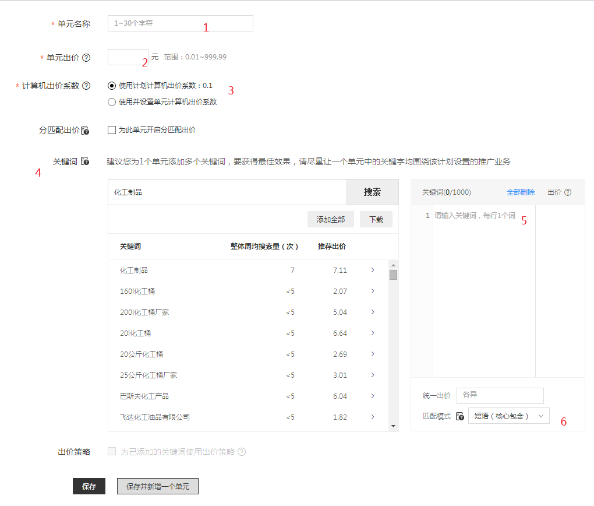This screenshot has height=506, width=594.
Task: Check 为此单元开启分匹配出价
Action: [x=110, y=129]
